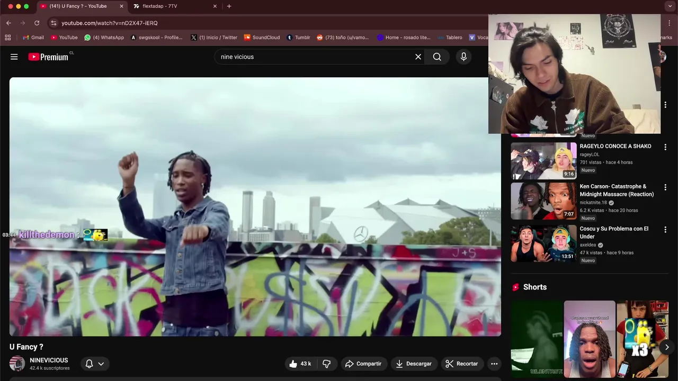
Task: Open Chrome three-dot menu
Action: click(670, 23)
